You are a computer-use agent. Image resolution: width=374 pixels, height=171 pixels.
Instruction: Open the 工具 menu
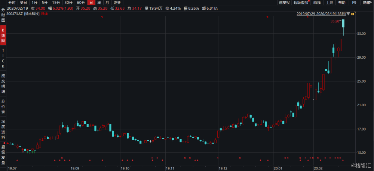point(329,3)
